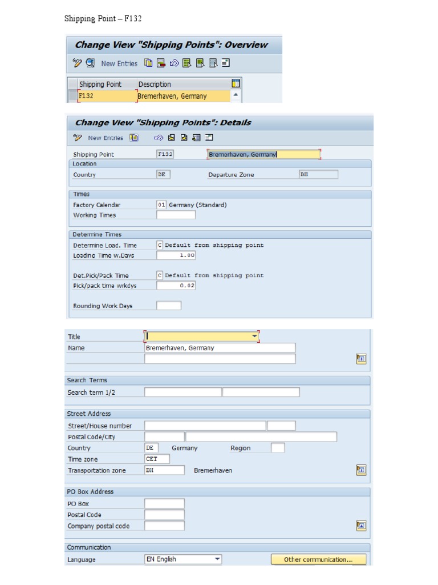Click the Rounding Work Days field

(x=169, y=306)
